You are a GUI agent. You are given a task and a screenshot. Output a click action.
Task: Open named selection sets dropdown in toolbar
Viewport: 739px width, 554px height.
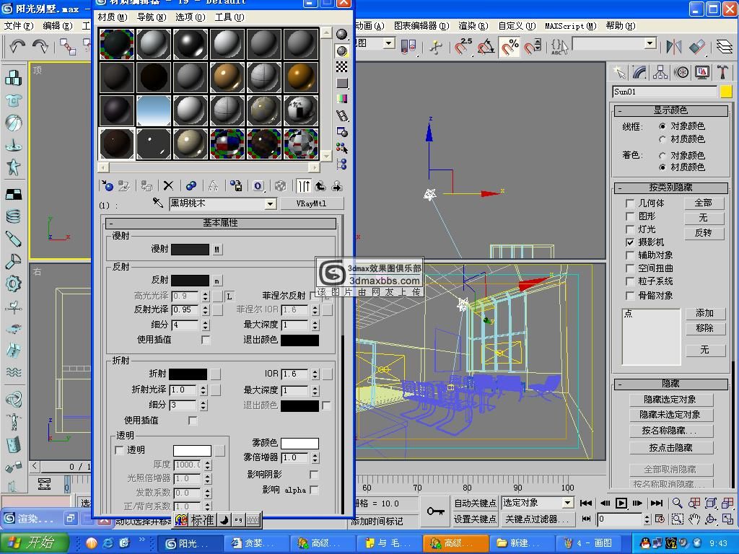tap(650, 44)
